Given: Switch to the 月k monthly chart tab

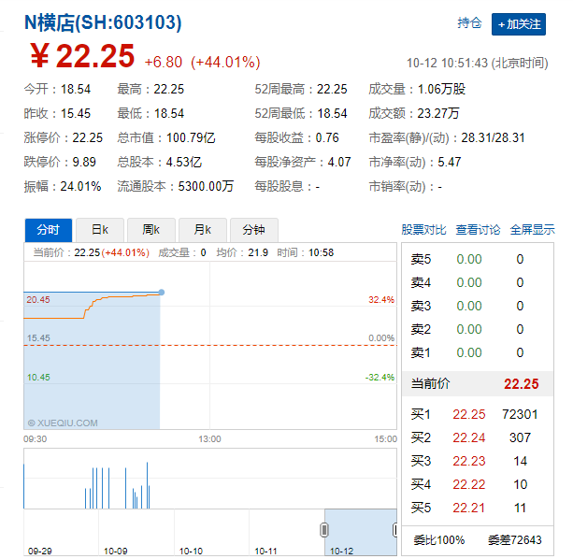Looking at the screenshot, I should pyautogui.click(x=203, y=230).
